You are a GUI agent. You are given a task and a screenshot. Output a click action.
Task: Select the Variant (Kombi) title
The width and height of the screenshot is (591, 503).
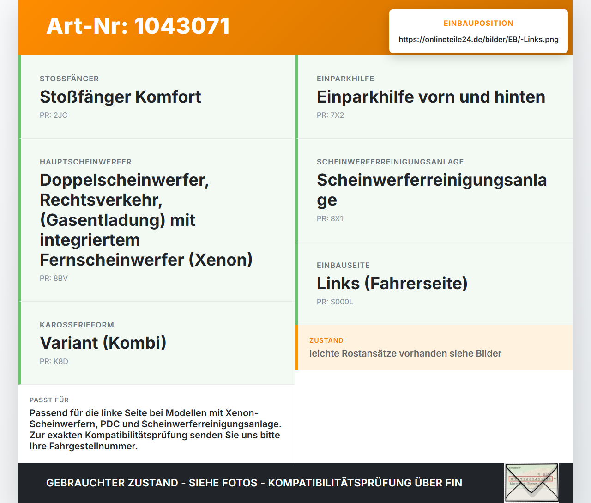tap(103, 343)
